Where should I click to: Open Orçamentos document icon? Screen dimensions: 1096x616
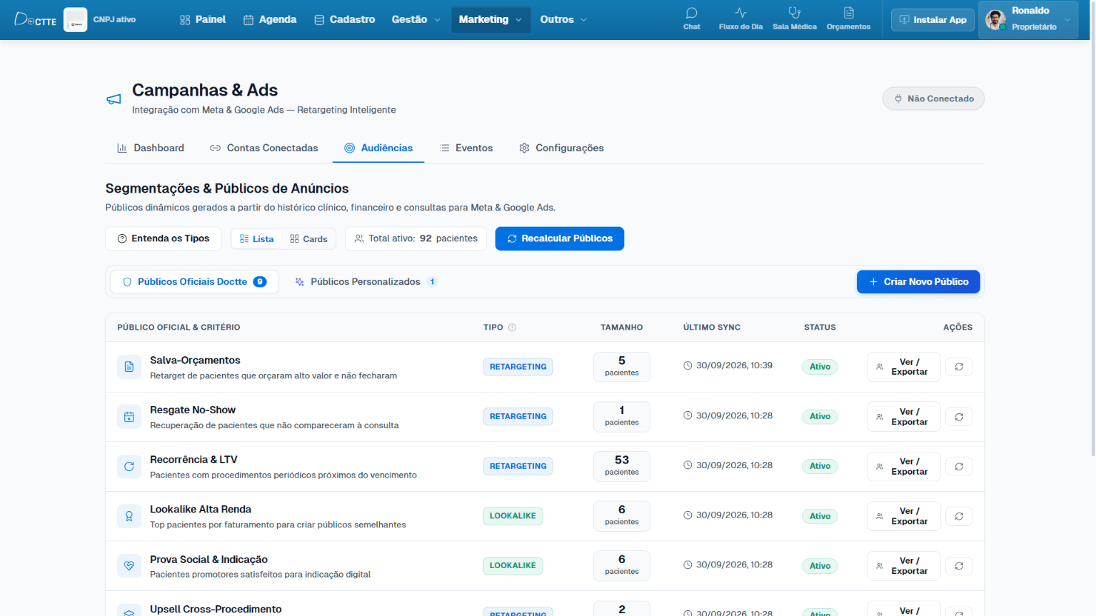[848, 19]
